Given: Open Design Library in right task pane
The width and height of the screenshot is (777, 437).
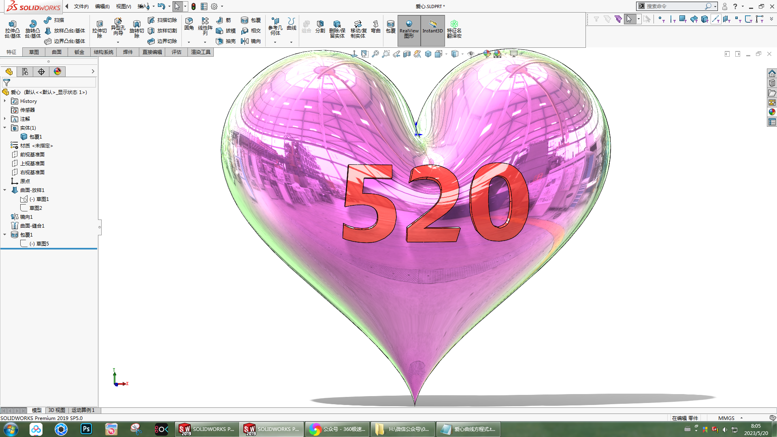Looking at the screenshot, I should tap(772, 83).
